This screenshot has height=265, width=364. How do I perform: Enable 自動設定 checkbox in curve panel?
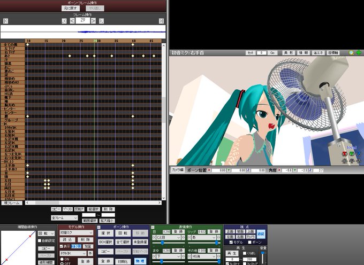pos(40,240)
